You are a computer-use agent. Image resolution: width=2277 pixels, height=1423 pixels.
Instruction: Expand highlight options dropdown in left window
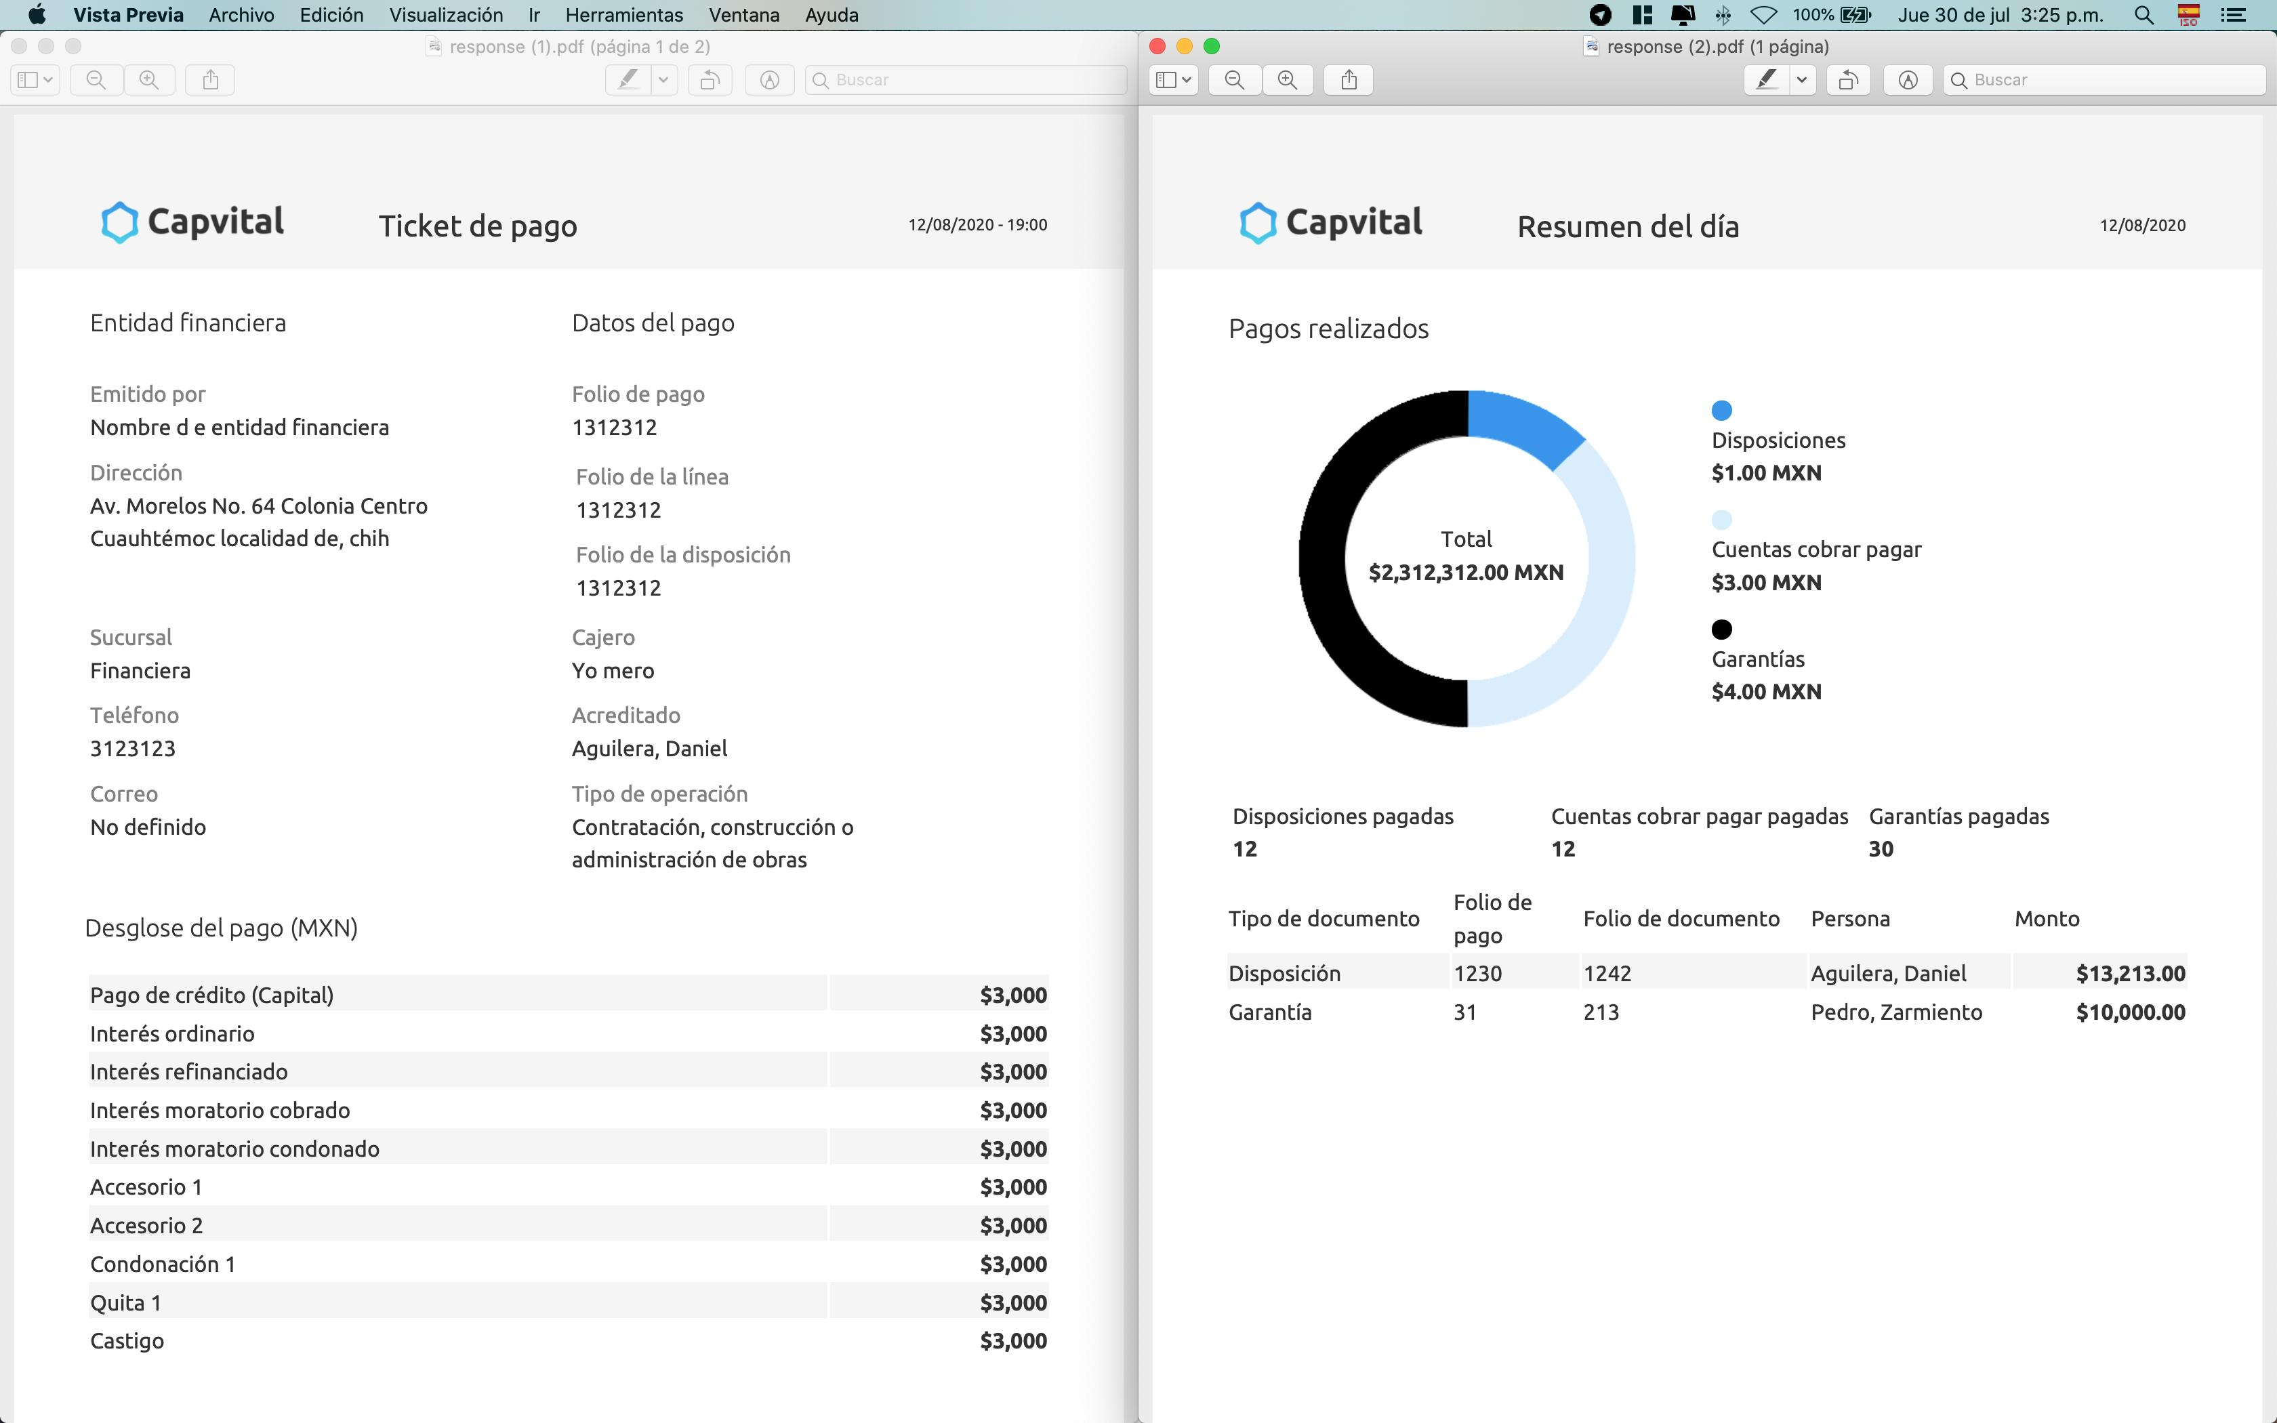click(x=663, y=80)
